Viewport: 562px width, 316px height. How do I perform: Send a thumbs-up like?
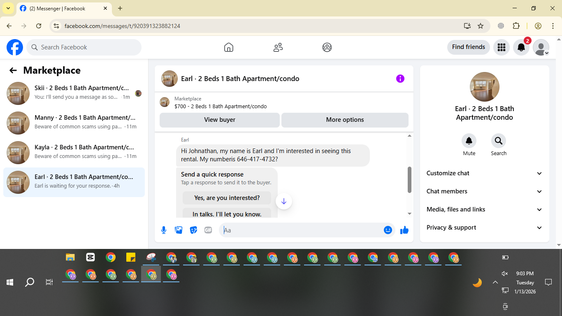click(404, 230)
